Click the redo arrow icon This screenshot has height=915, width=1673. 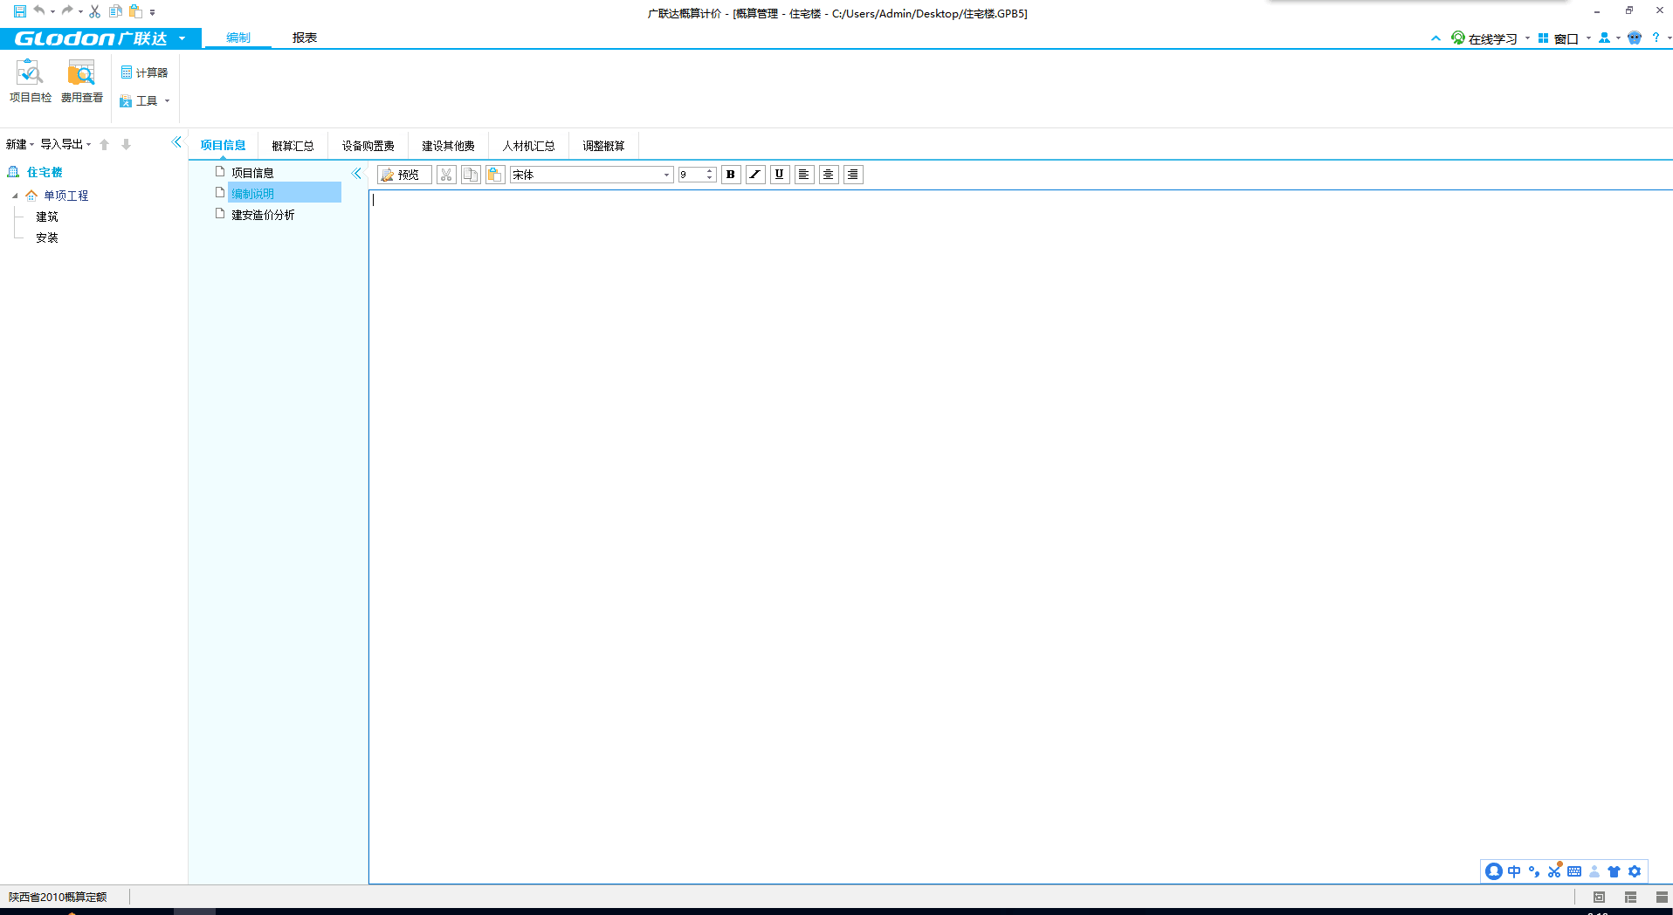click(67, 11)
